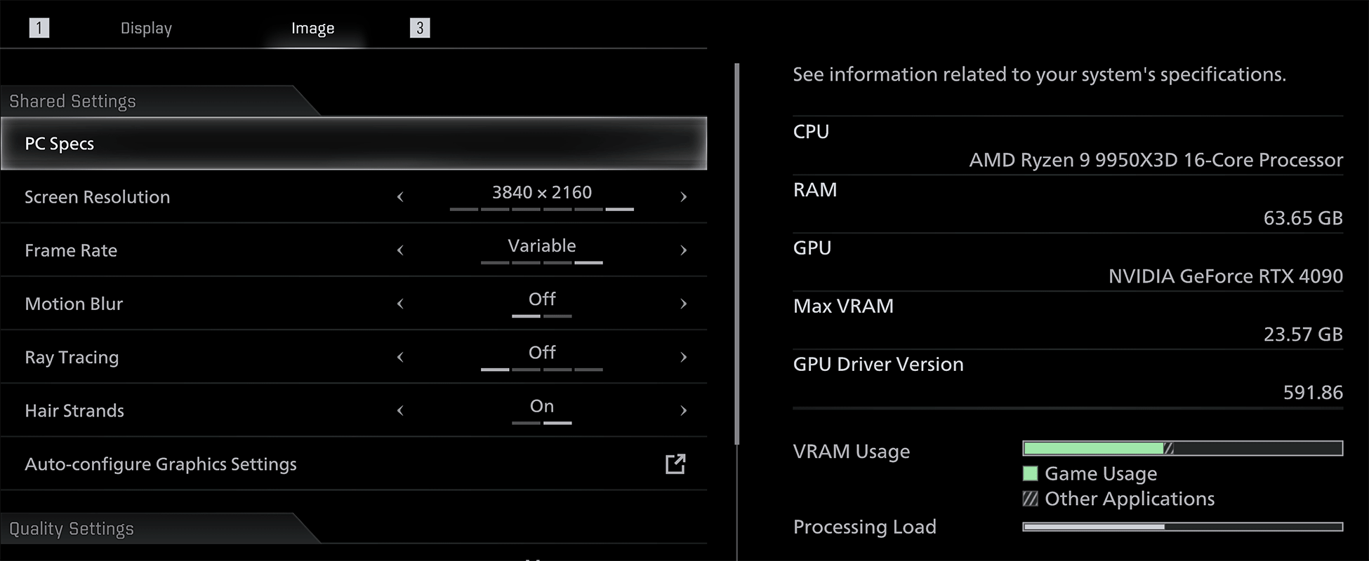Open the Screen Resolution 3840 × 2160 value

(x=541, y=193)
